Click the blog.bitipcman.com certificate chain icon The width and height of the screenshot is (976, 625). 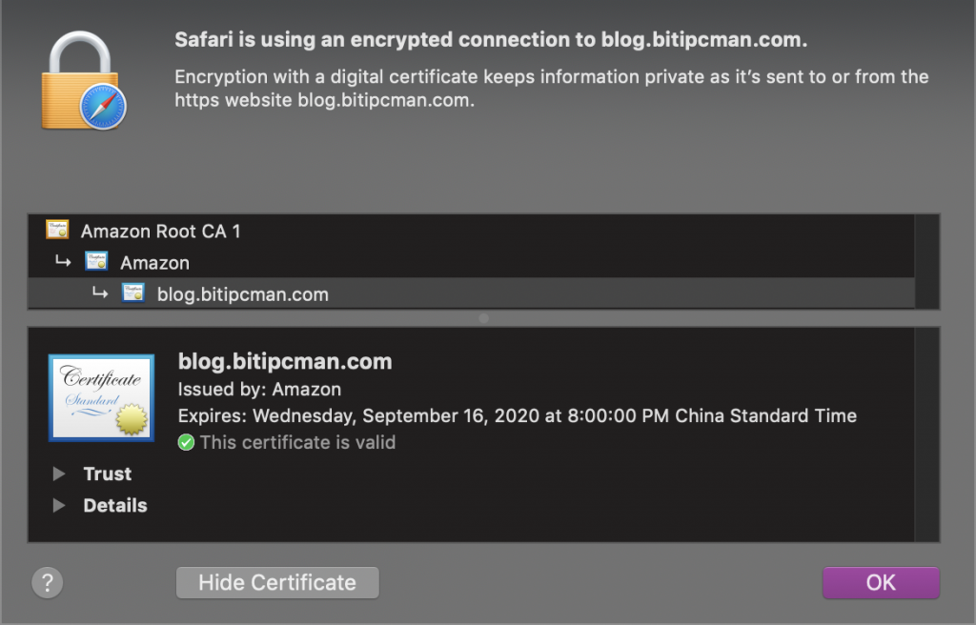pos(133,292)
